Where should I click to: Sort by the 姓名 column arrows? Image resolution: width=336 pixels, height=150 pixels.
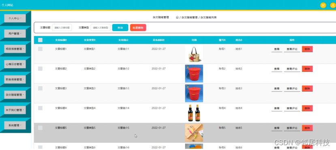[x=242, y=40]
